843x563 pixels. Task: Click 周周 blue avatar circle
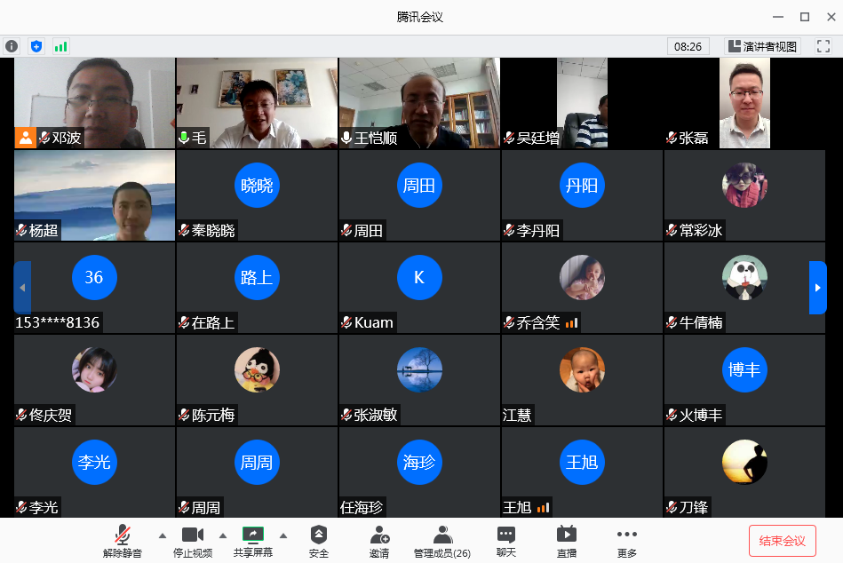pyautogui.click(x=257, y=462)
